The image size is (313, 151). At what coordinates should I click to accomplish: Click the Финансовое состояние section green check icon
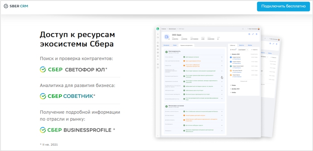pyautogui.click(x=166, y=106)
